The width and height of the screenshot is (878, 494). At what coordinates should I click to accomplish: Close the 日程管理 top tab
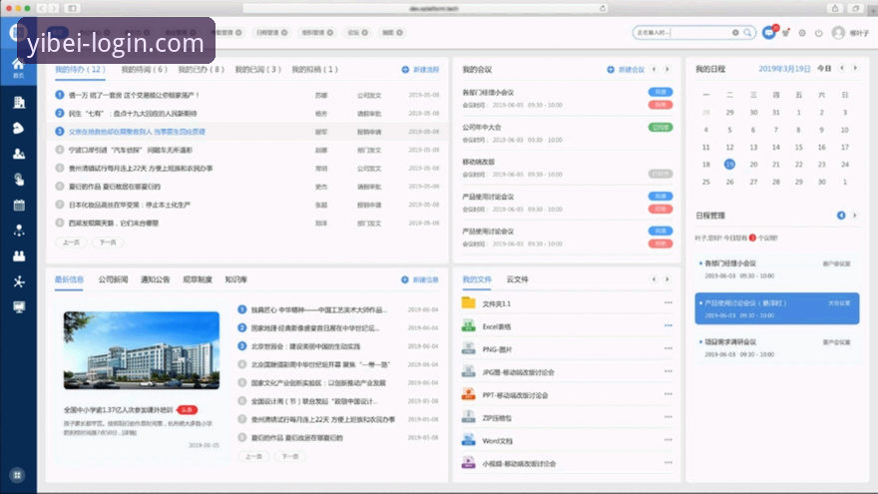click(x=284, y=33)
